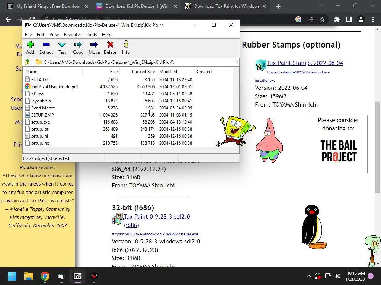Open File Explorer from taskbar
Image resolution: width=381 pixels, height=285 pixels.
(28, 276)
